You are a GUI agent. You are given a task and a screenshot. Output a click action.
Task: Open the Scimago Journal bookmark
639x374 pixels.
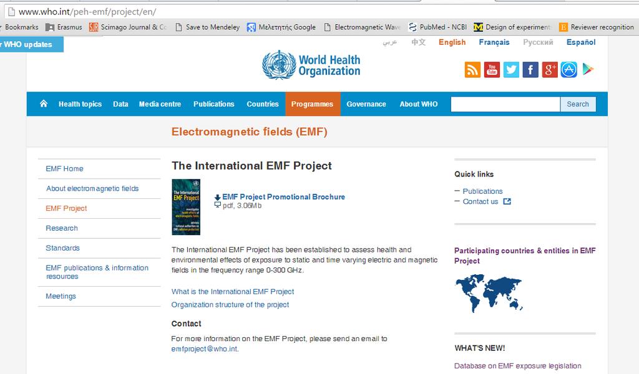pyautogui.click(x=128, y=27)
